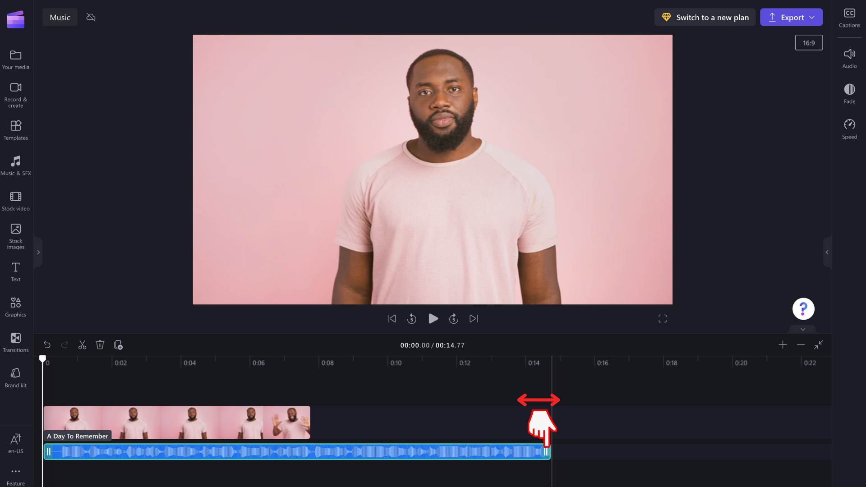Open the Graphics panel

15,307
